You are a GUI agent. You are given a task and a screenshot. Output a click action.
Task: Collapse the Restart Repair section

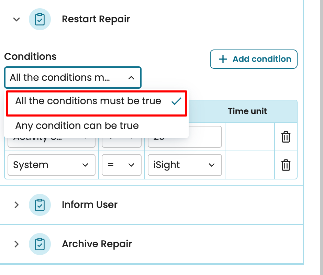[x=16, y=19]
